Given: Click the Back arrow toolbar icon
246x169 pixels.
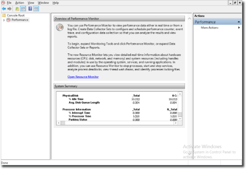Looking at the screenshot, I should tap(4, 9).
